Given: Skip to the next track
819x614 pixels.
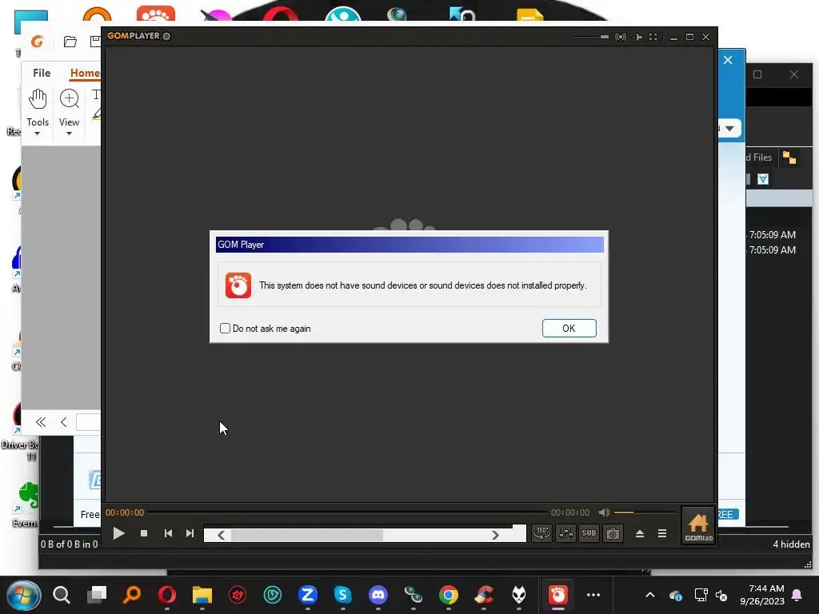Looking at the screenshot, I should pos(190,533).
